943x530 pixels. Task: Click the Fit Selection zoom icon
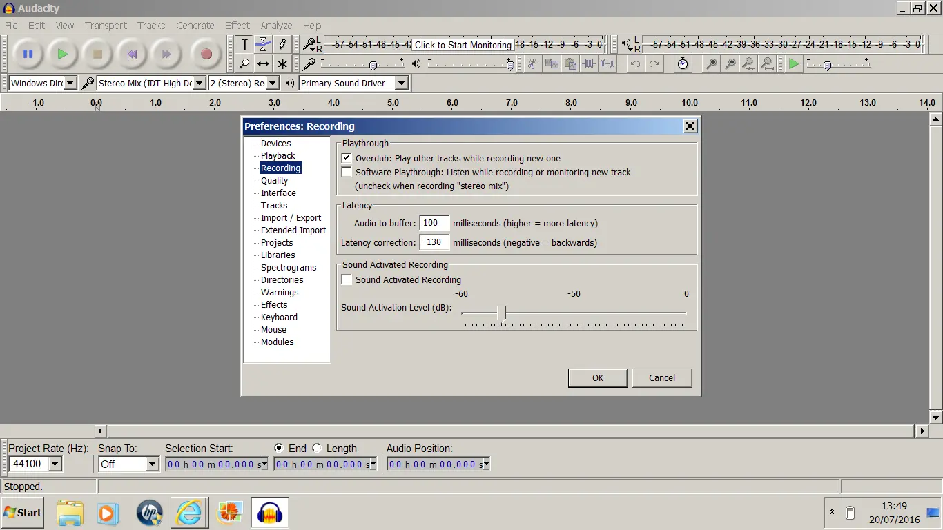point(748,64)
